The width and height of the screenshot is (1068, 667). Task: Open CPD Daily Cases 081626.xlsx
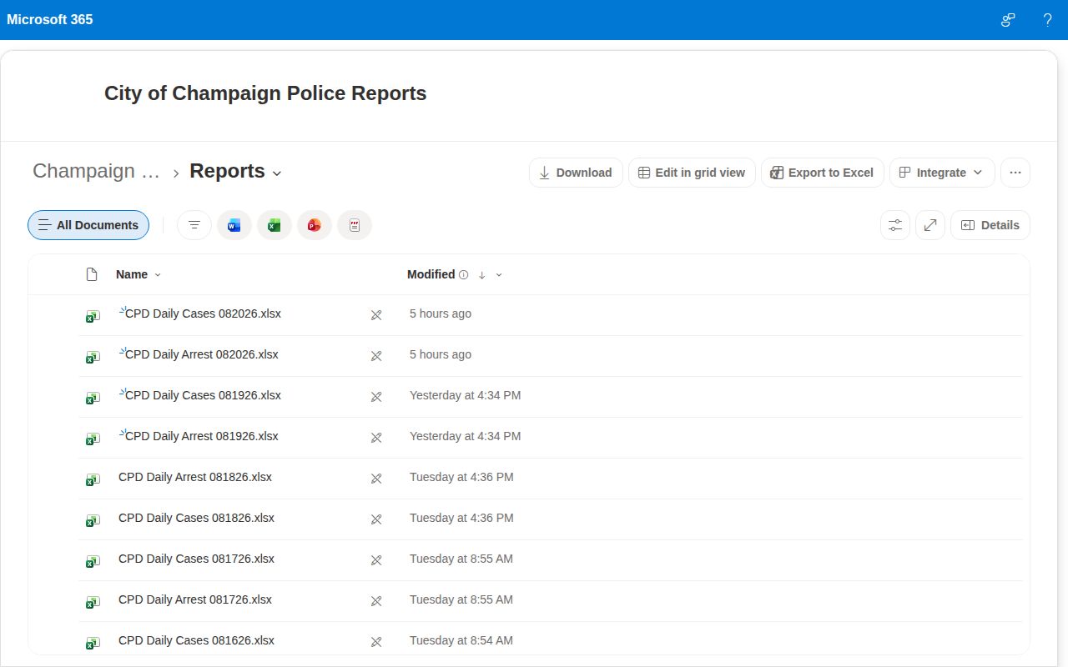coord(196,640)
